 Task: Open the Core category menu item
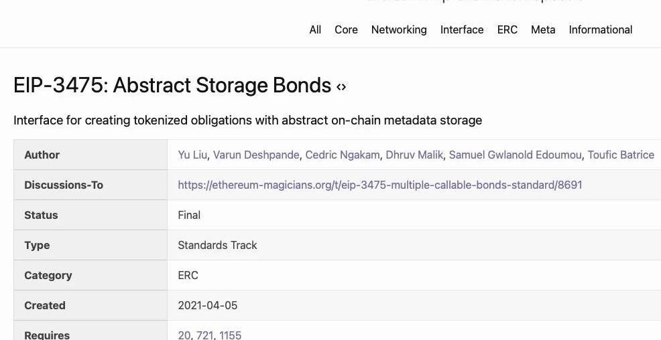tap(346, 29)
